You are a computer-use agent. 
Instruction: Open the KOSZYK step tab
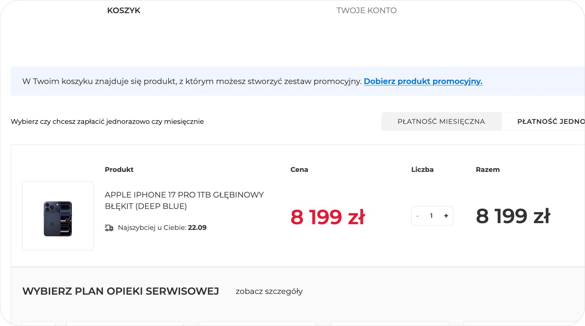[x=124, y=11]
